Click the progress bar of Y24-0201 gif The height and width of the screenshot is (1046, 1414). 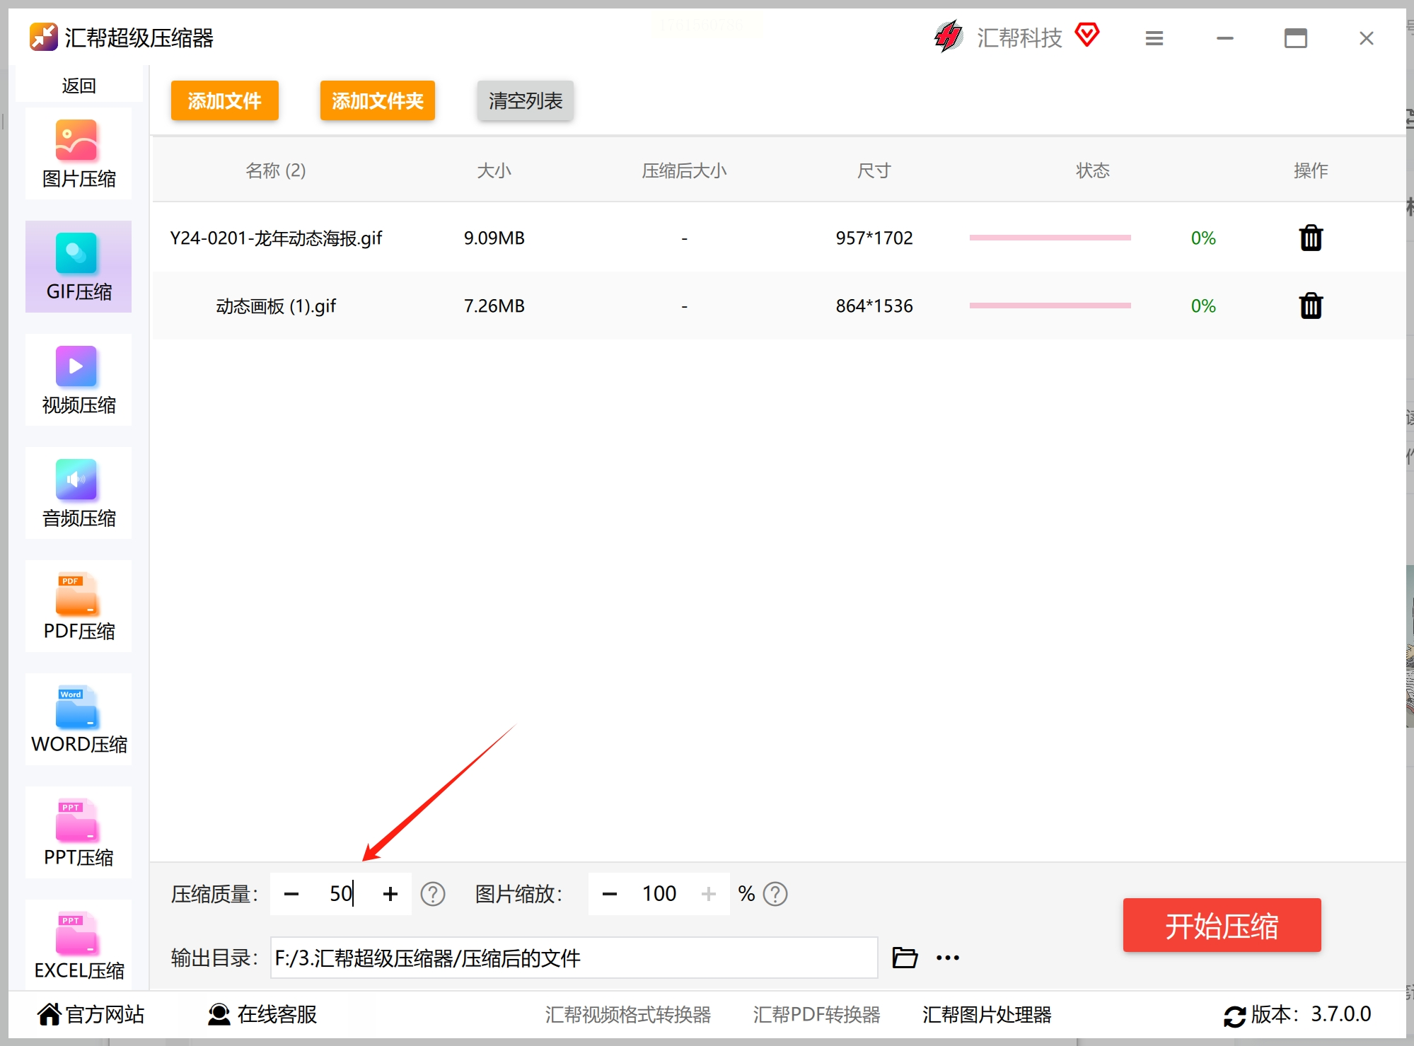pos(1050,238)
